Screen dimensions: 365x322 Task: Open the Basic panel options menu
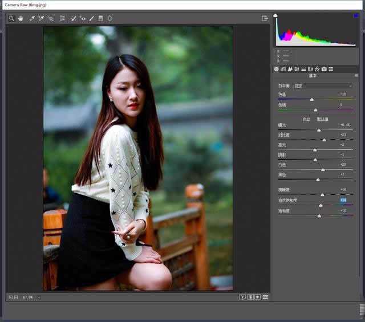[x=355, y=75]
